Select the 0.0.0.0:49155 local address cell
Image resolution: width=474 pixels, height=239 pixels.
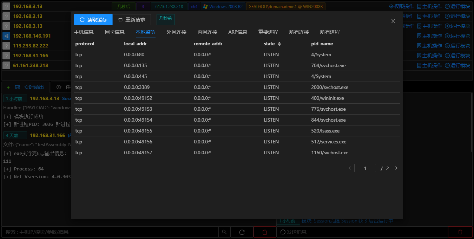point(138,131)
